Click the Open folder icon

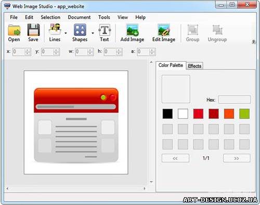(x=14, y=30)
